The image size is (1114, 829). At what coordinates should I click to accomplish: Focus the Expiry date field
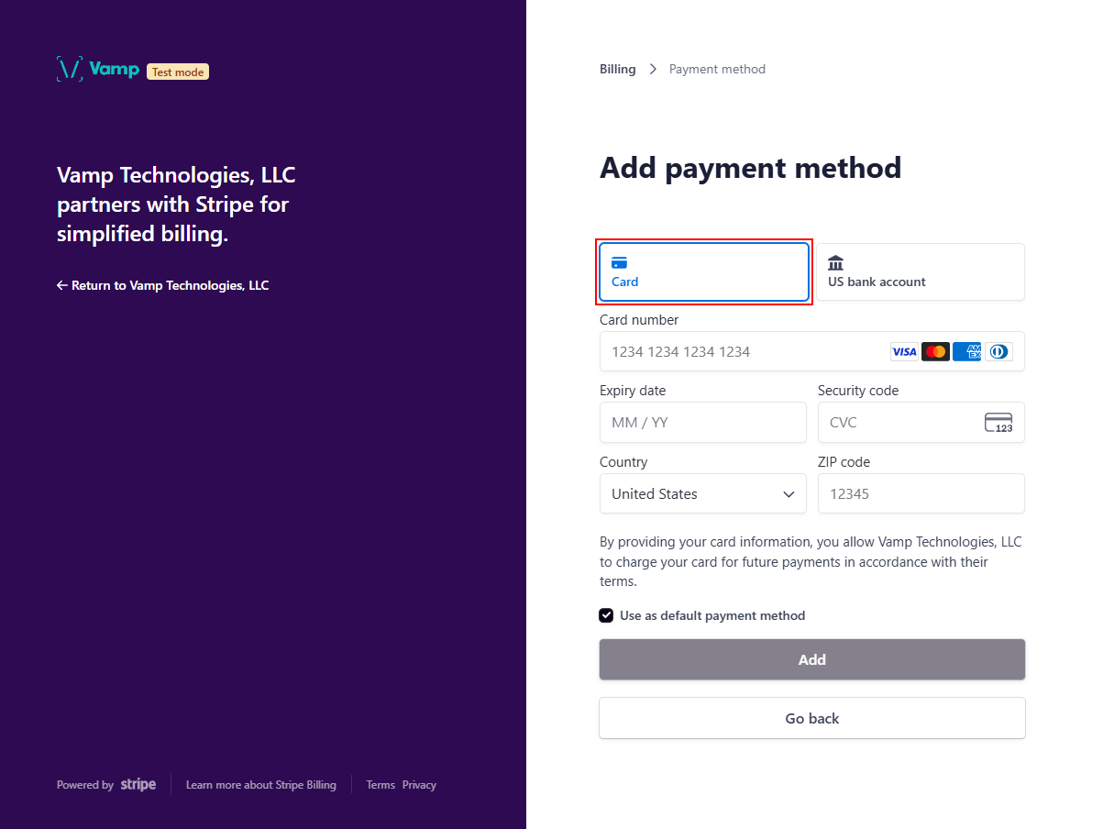(x=703, y=423)
